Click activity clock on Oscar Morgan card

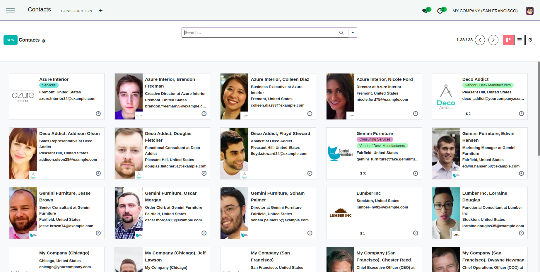coord(204,233)
